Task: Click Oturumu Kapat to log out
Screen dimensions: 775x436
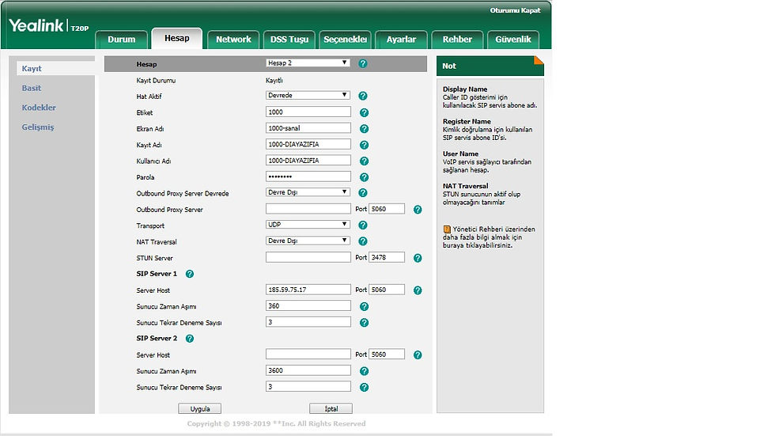Action: (515, 10)
